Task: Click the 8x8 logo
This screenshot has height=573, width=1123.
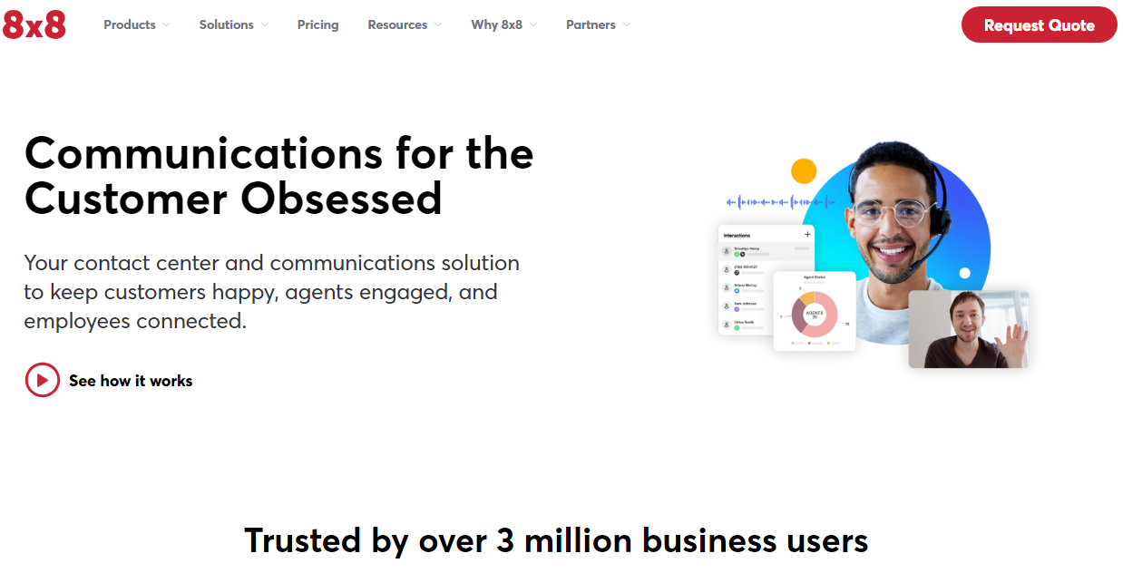Action: point(34,24)
